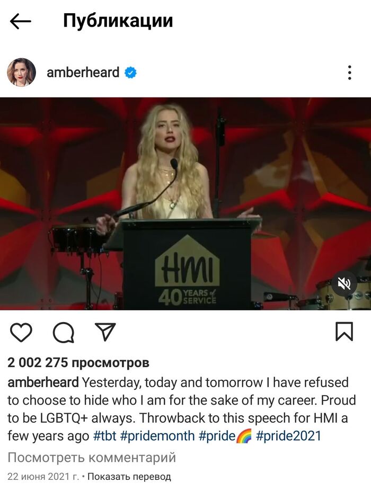Click Показать перевод to translate caption
The height and width of the screenshot is (491, 371).
[x=129, y=477]
